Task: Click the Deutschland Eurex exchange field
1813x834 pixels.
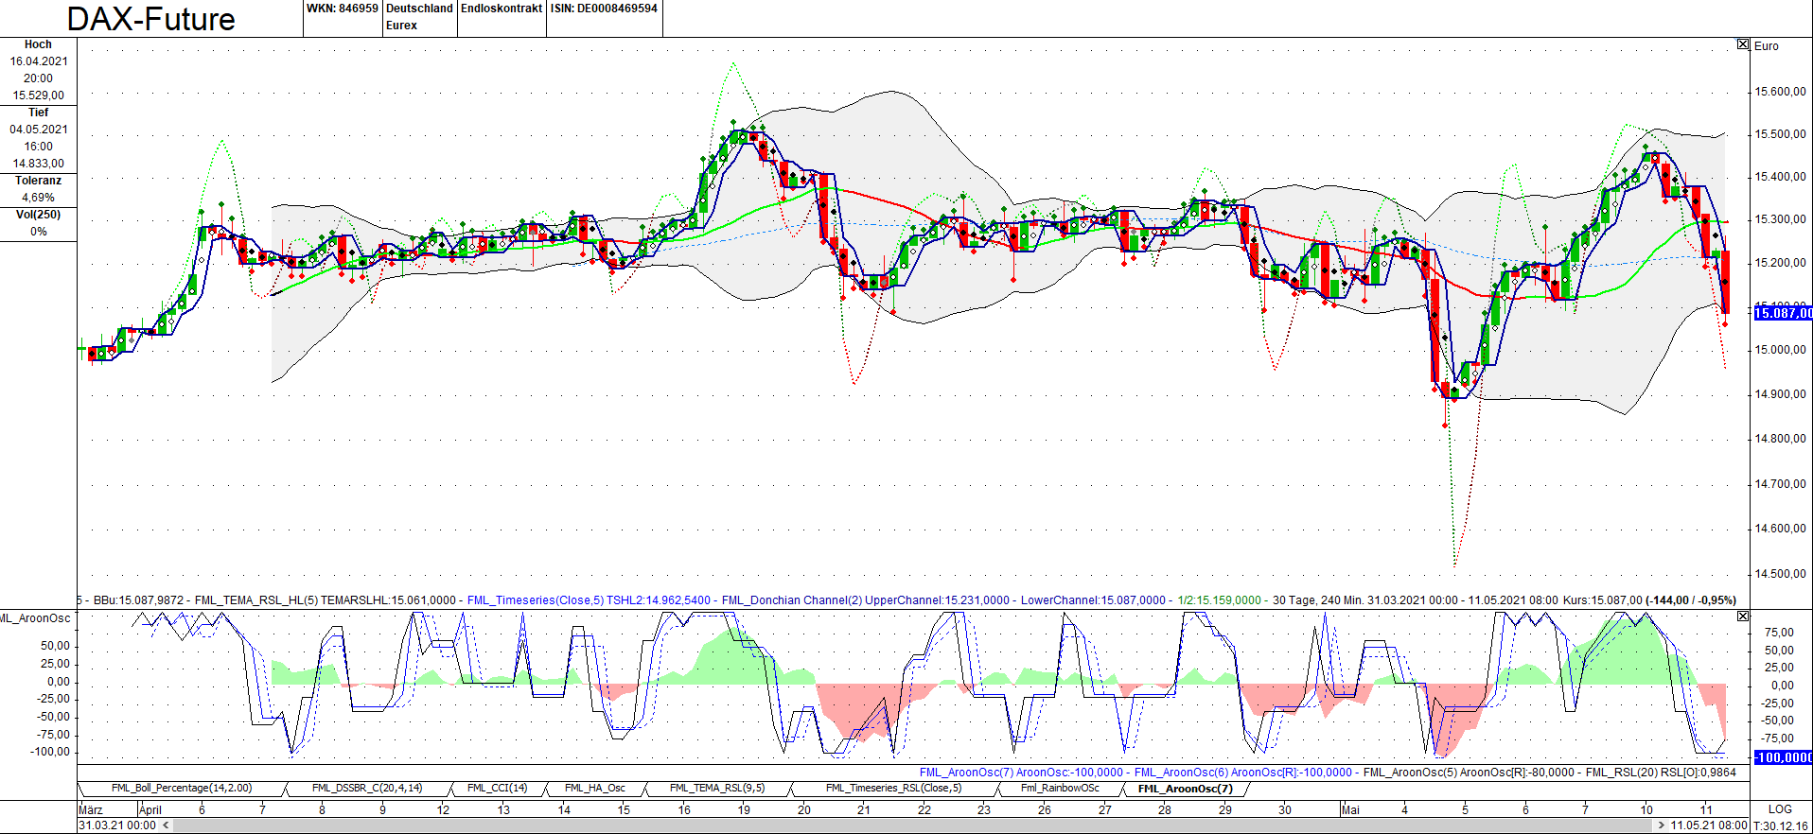Action: click(x=419, y=17)
